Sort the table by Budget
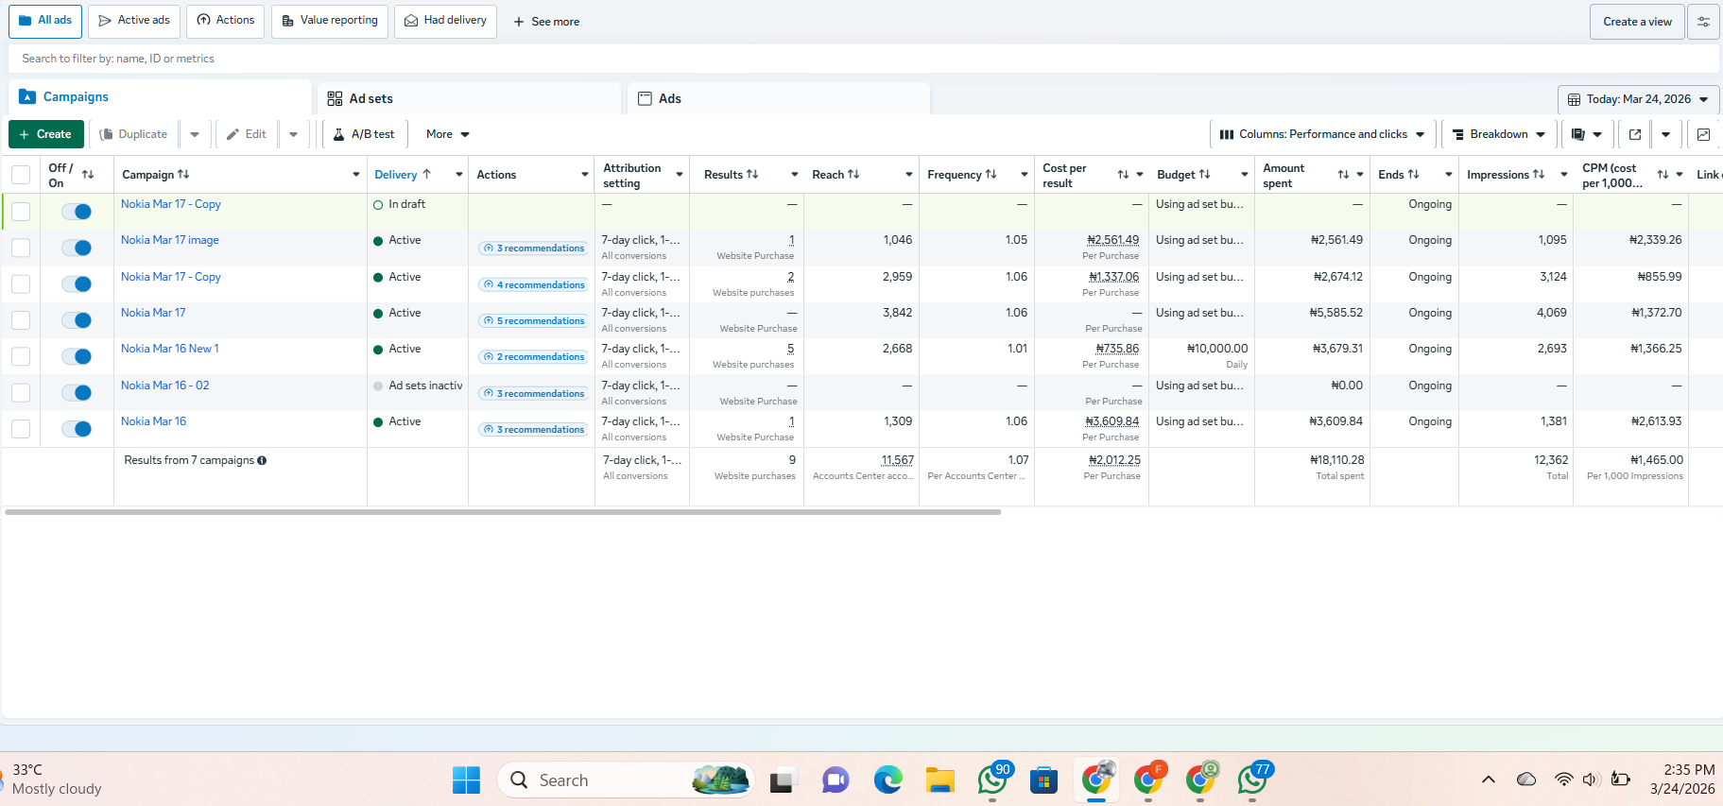Image resolution: width=1723 pixels, height=806 pixels. tap(1204, 175)
